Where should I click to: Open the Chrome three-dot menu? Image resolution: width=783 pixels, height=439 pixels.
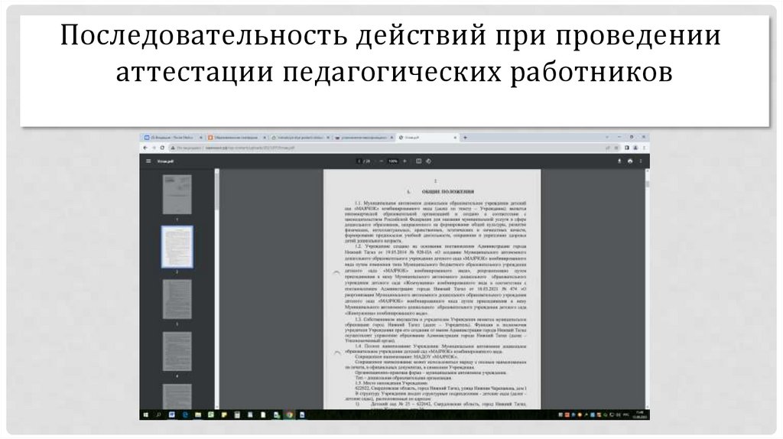click(x=644, y=148)
